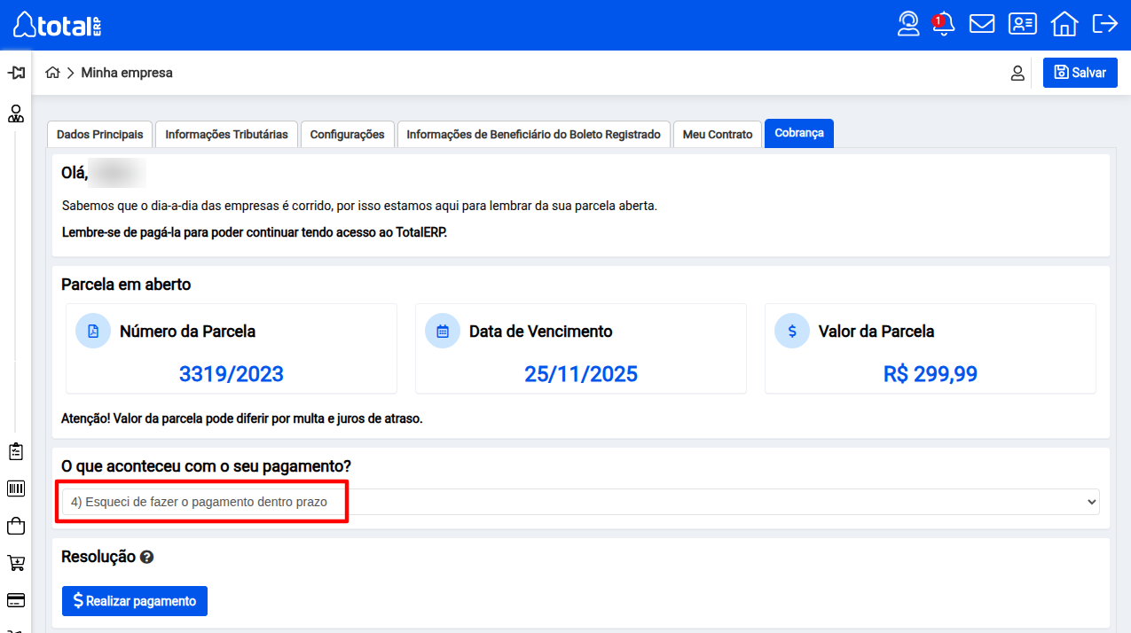Open the credit card sidebar icon
Viewport: 1131px width, 633px height.
[16, 600]
